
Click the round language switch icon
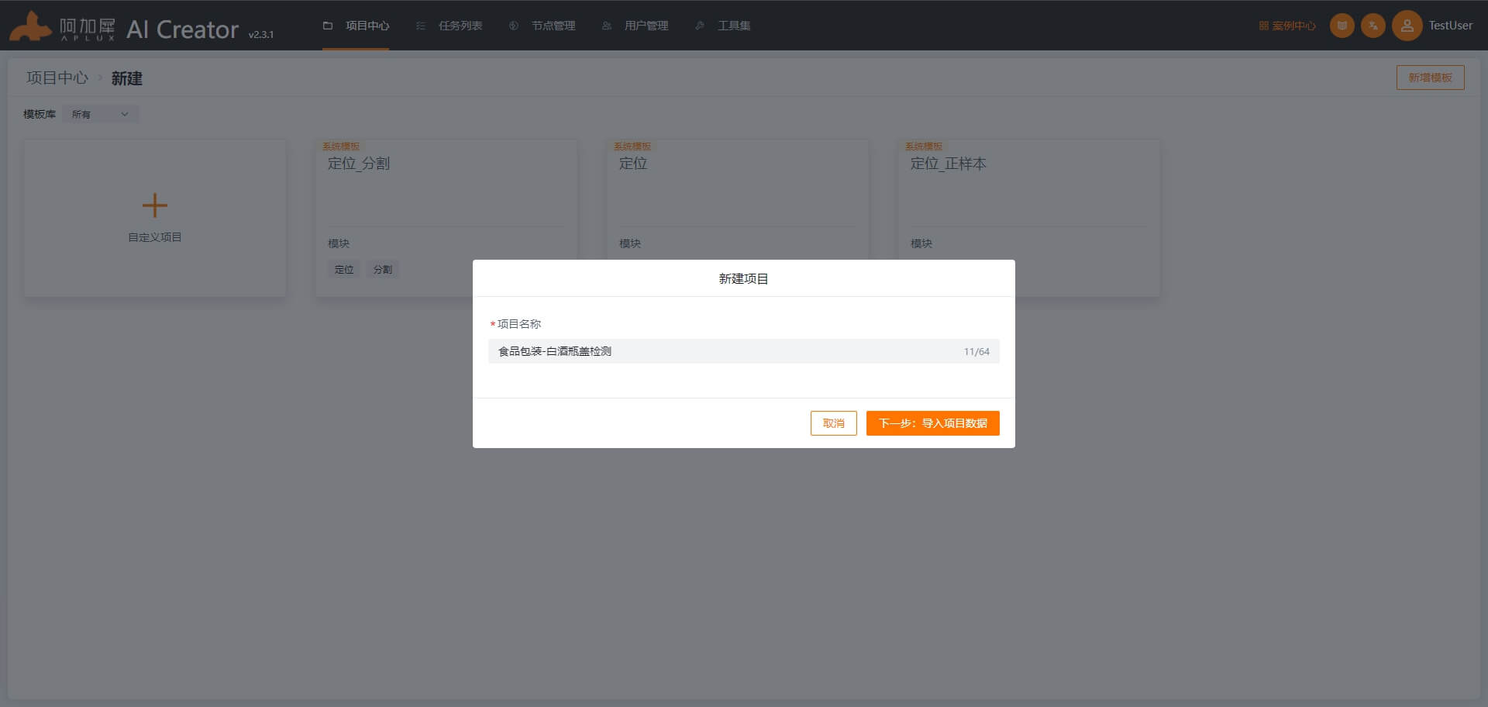click(1373, 26)
